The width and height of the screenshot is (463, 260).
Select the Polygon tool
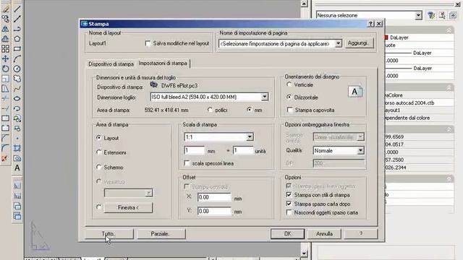(17, 38)
